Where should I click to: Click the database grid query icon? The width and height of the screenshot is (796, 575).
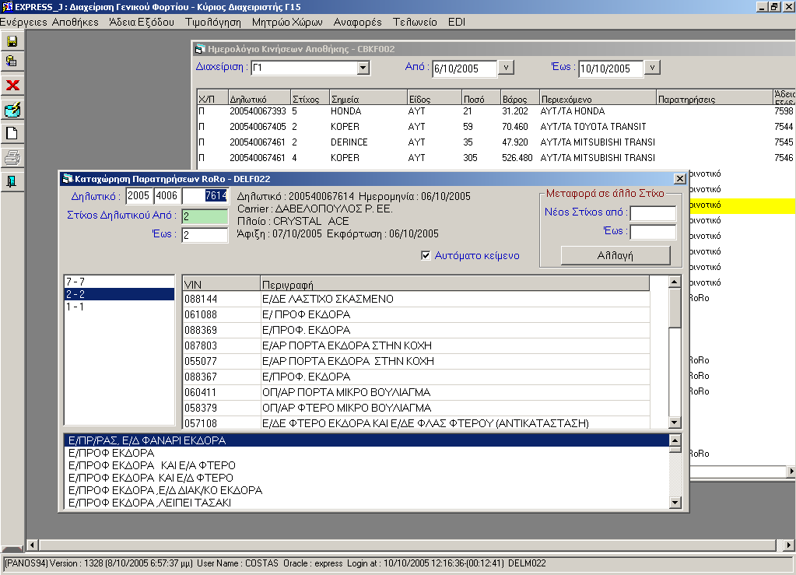pyautogui.click(x=12, y=61)
